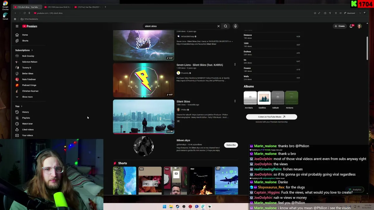Viewport: 374px width, 210px height.
Task: Open the Comet Assistant button
Action: coord(349,13)
